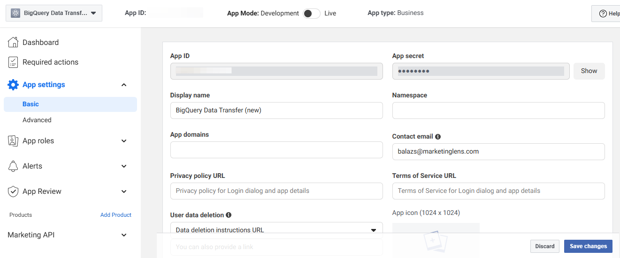Click the Privacy policy URL field

(x=276, y=191)
